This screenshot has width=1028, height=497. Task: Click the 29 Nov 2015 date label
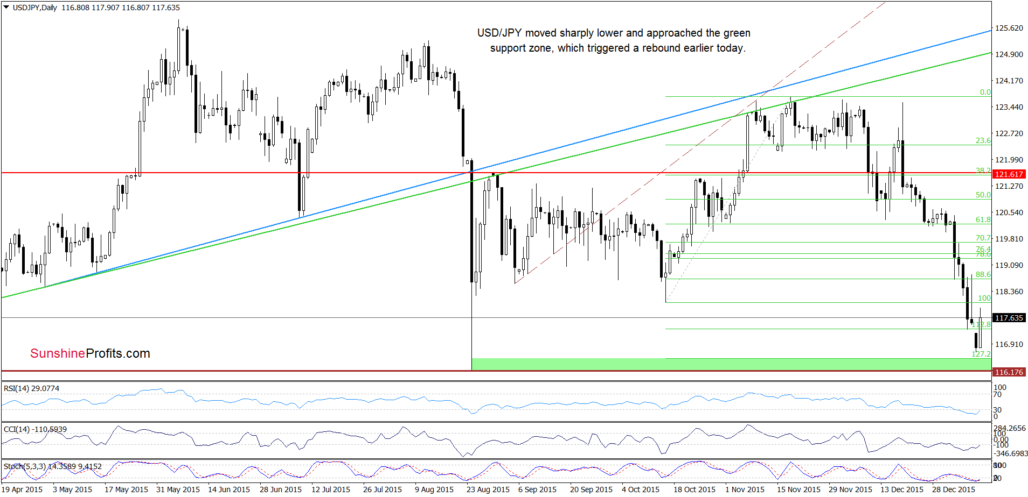click(850, 489)
